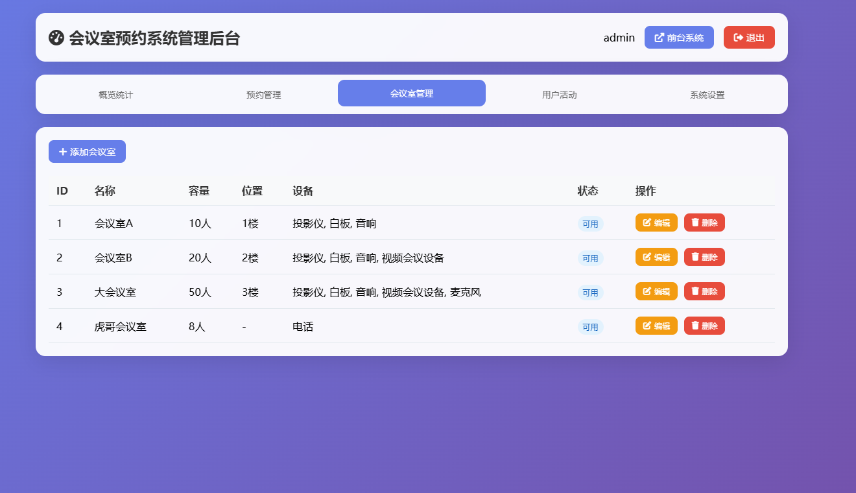Click 编辑 on the 会议室B row
The width and height of the screenshot is (856, 493).
coord(656,257)
